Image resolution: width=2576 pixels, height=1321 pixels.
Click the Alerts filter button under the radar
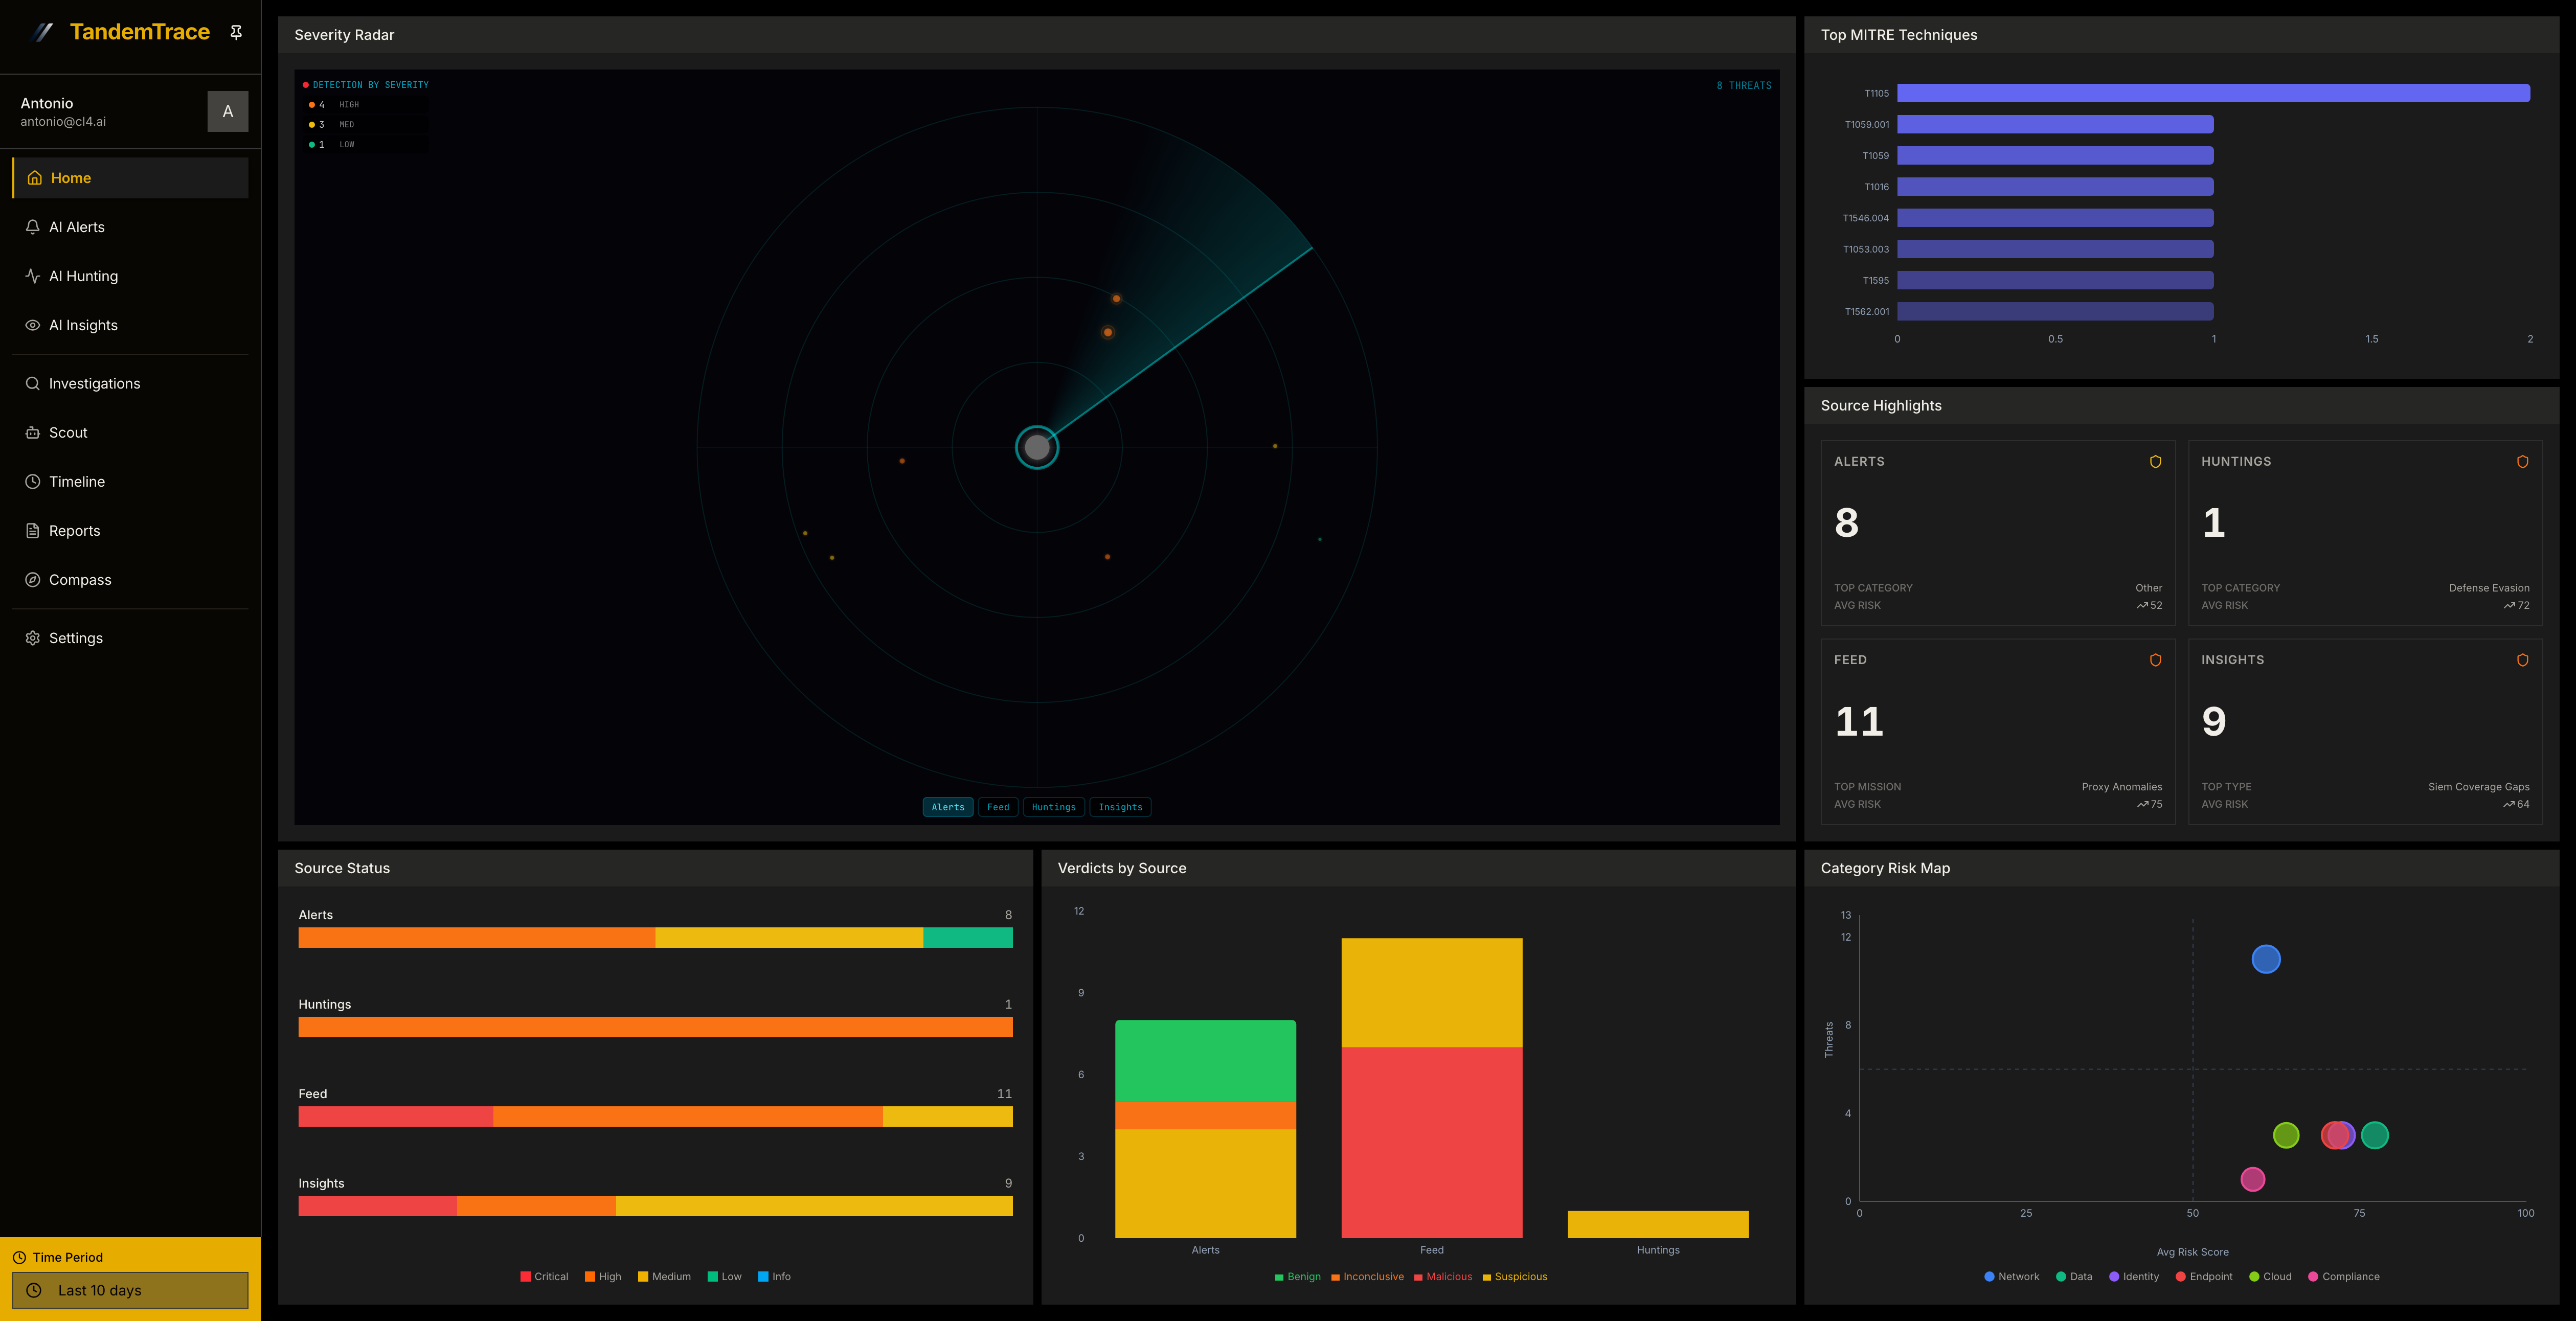[x=947, y=807]
